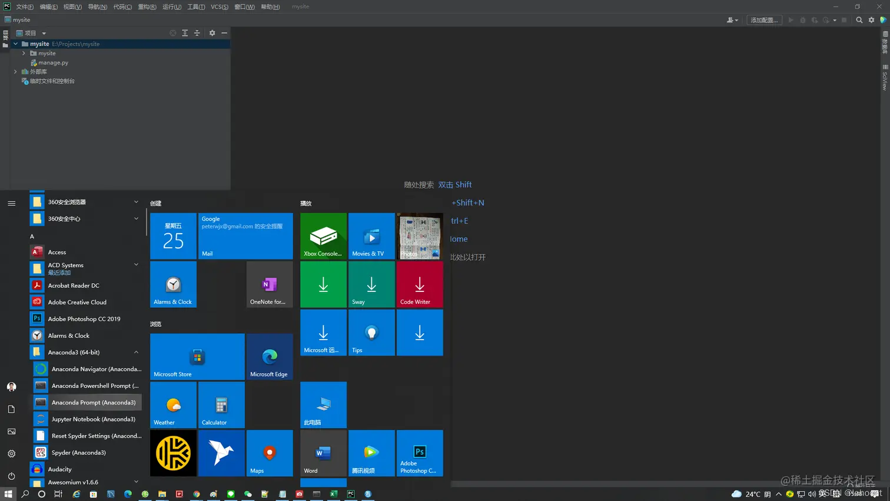Screen dimensions: 890x501
Task: Click the Code Writer download tile
Action: click(x=420, y=284)
